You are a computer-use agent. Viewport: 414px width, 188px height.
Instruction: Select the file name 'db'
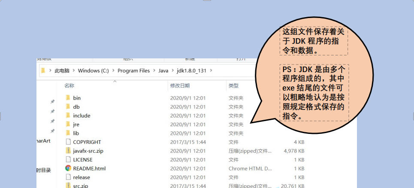click(x=76, y=107)
